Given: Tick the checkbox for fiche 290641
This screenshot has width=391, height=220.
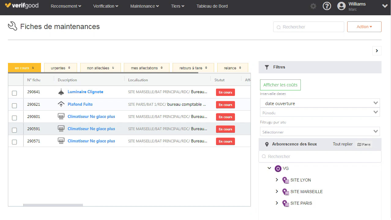Looking at the screenshot, I should (x=14, y=93).
